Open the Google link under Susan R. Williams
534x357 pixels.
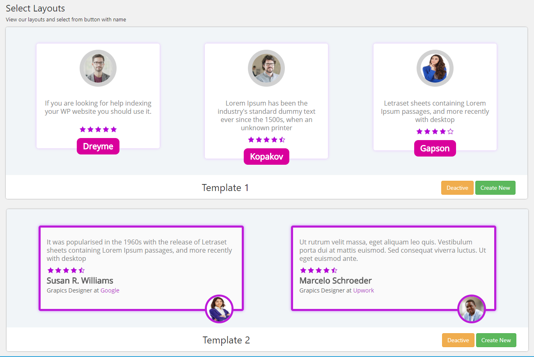pyautogui.click(x=110, y=290)
